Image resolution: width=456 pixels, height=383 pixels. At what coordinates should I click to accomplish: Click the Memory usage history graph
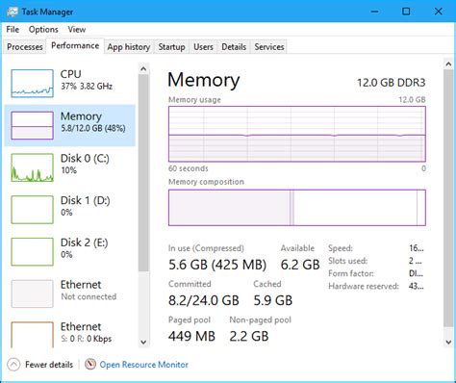297,134
